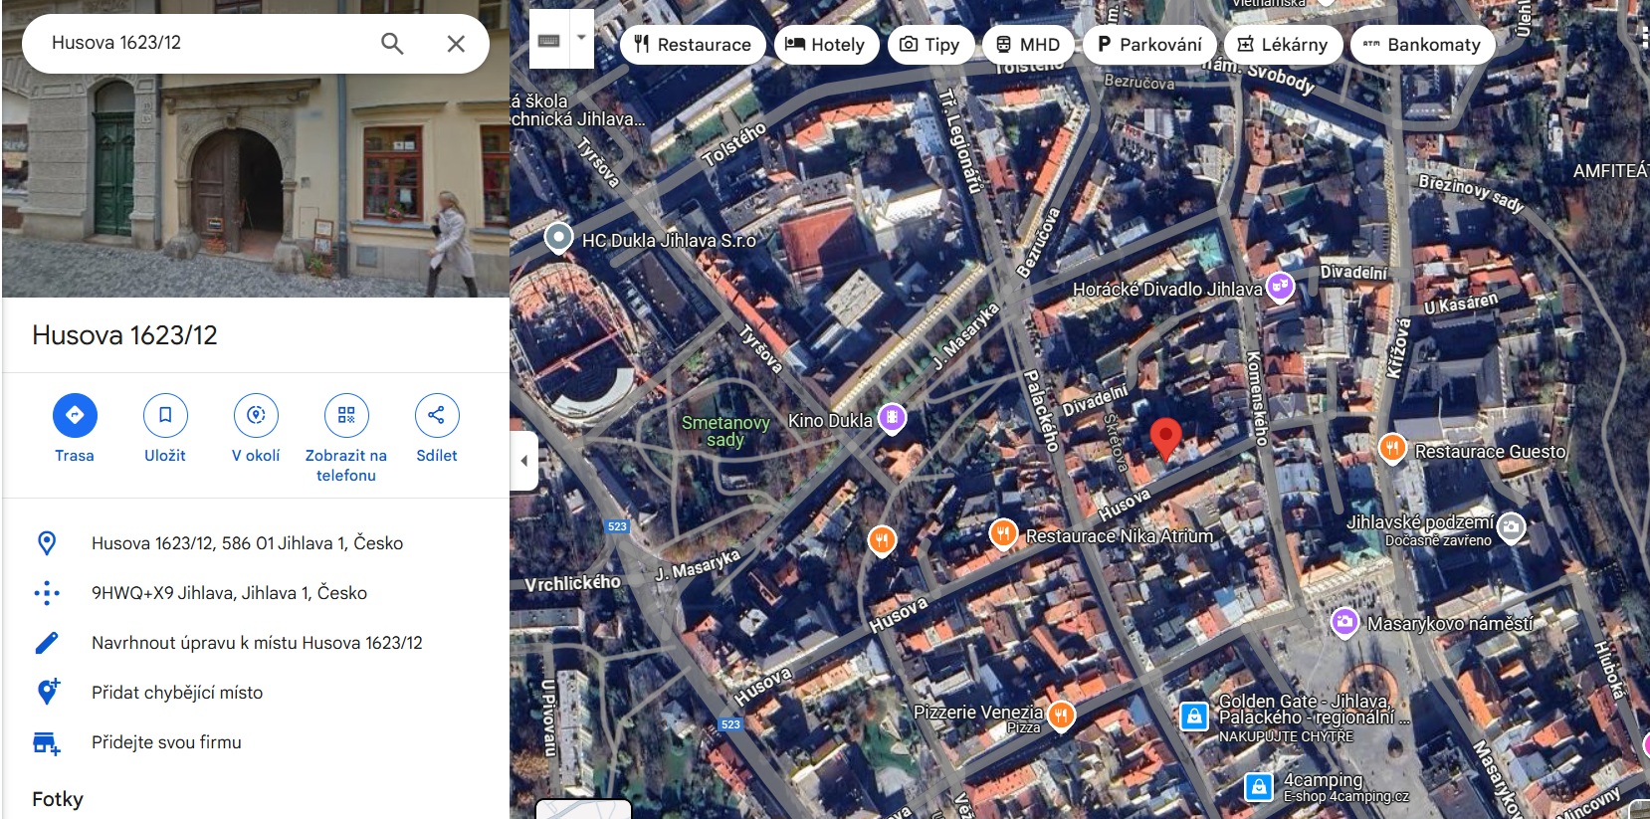Screen dimensions: 1650x819
Task: Save the place with the Uložit icon
Action: (165, 415)
